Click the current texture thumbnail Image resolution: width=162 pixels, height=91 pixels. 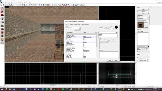tap(140, 25)
